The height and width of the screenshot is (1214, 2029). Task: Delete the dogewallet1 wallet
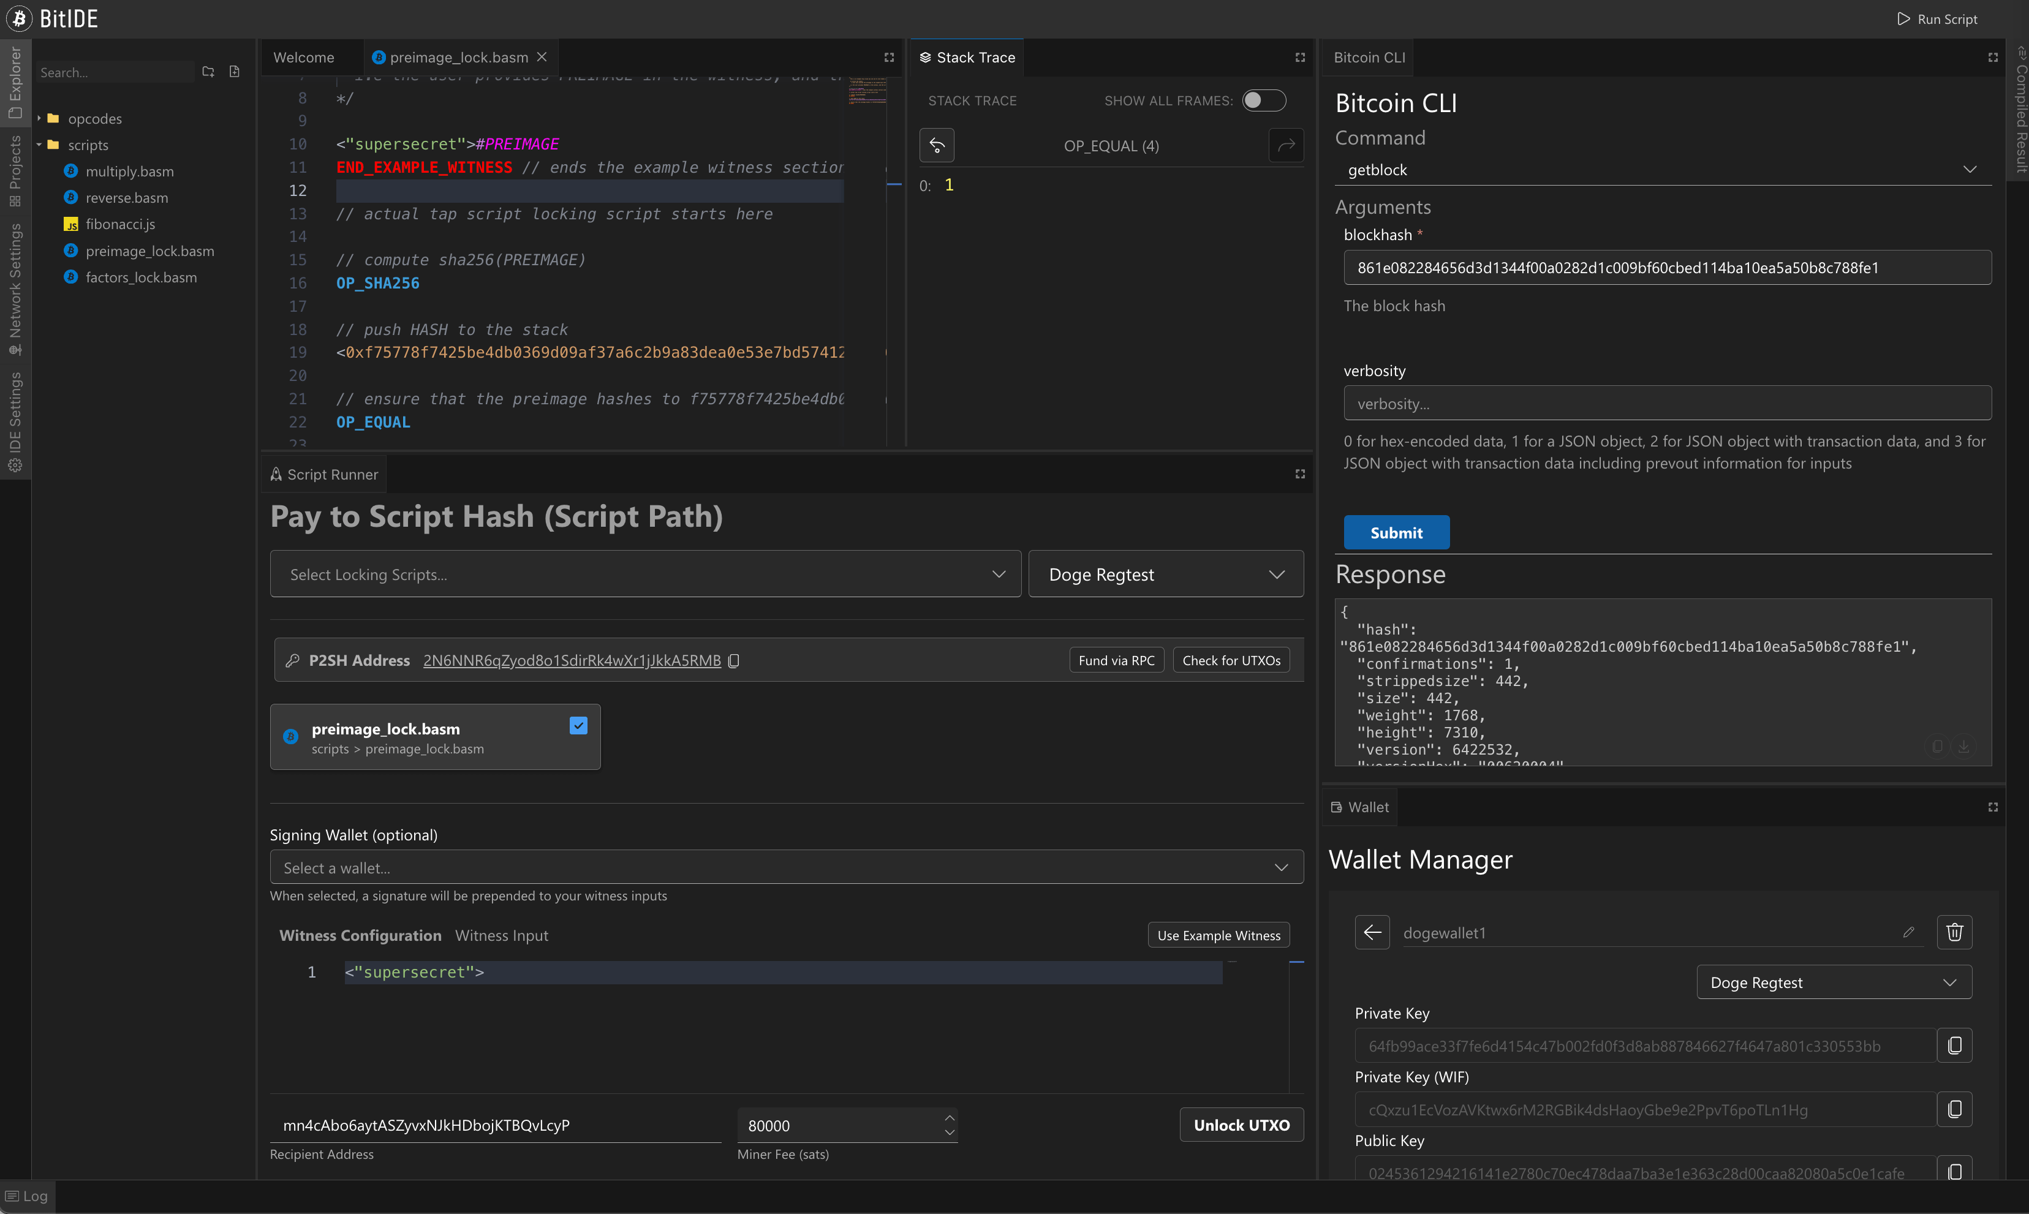tap(1954, 932)
